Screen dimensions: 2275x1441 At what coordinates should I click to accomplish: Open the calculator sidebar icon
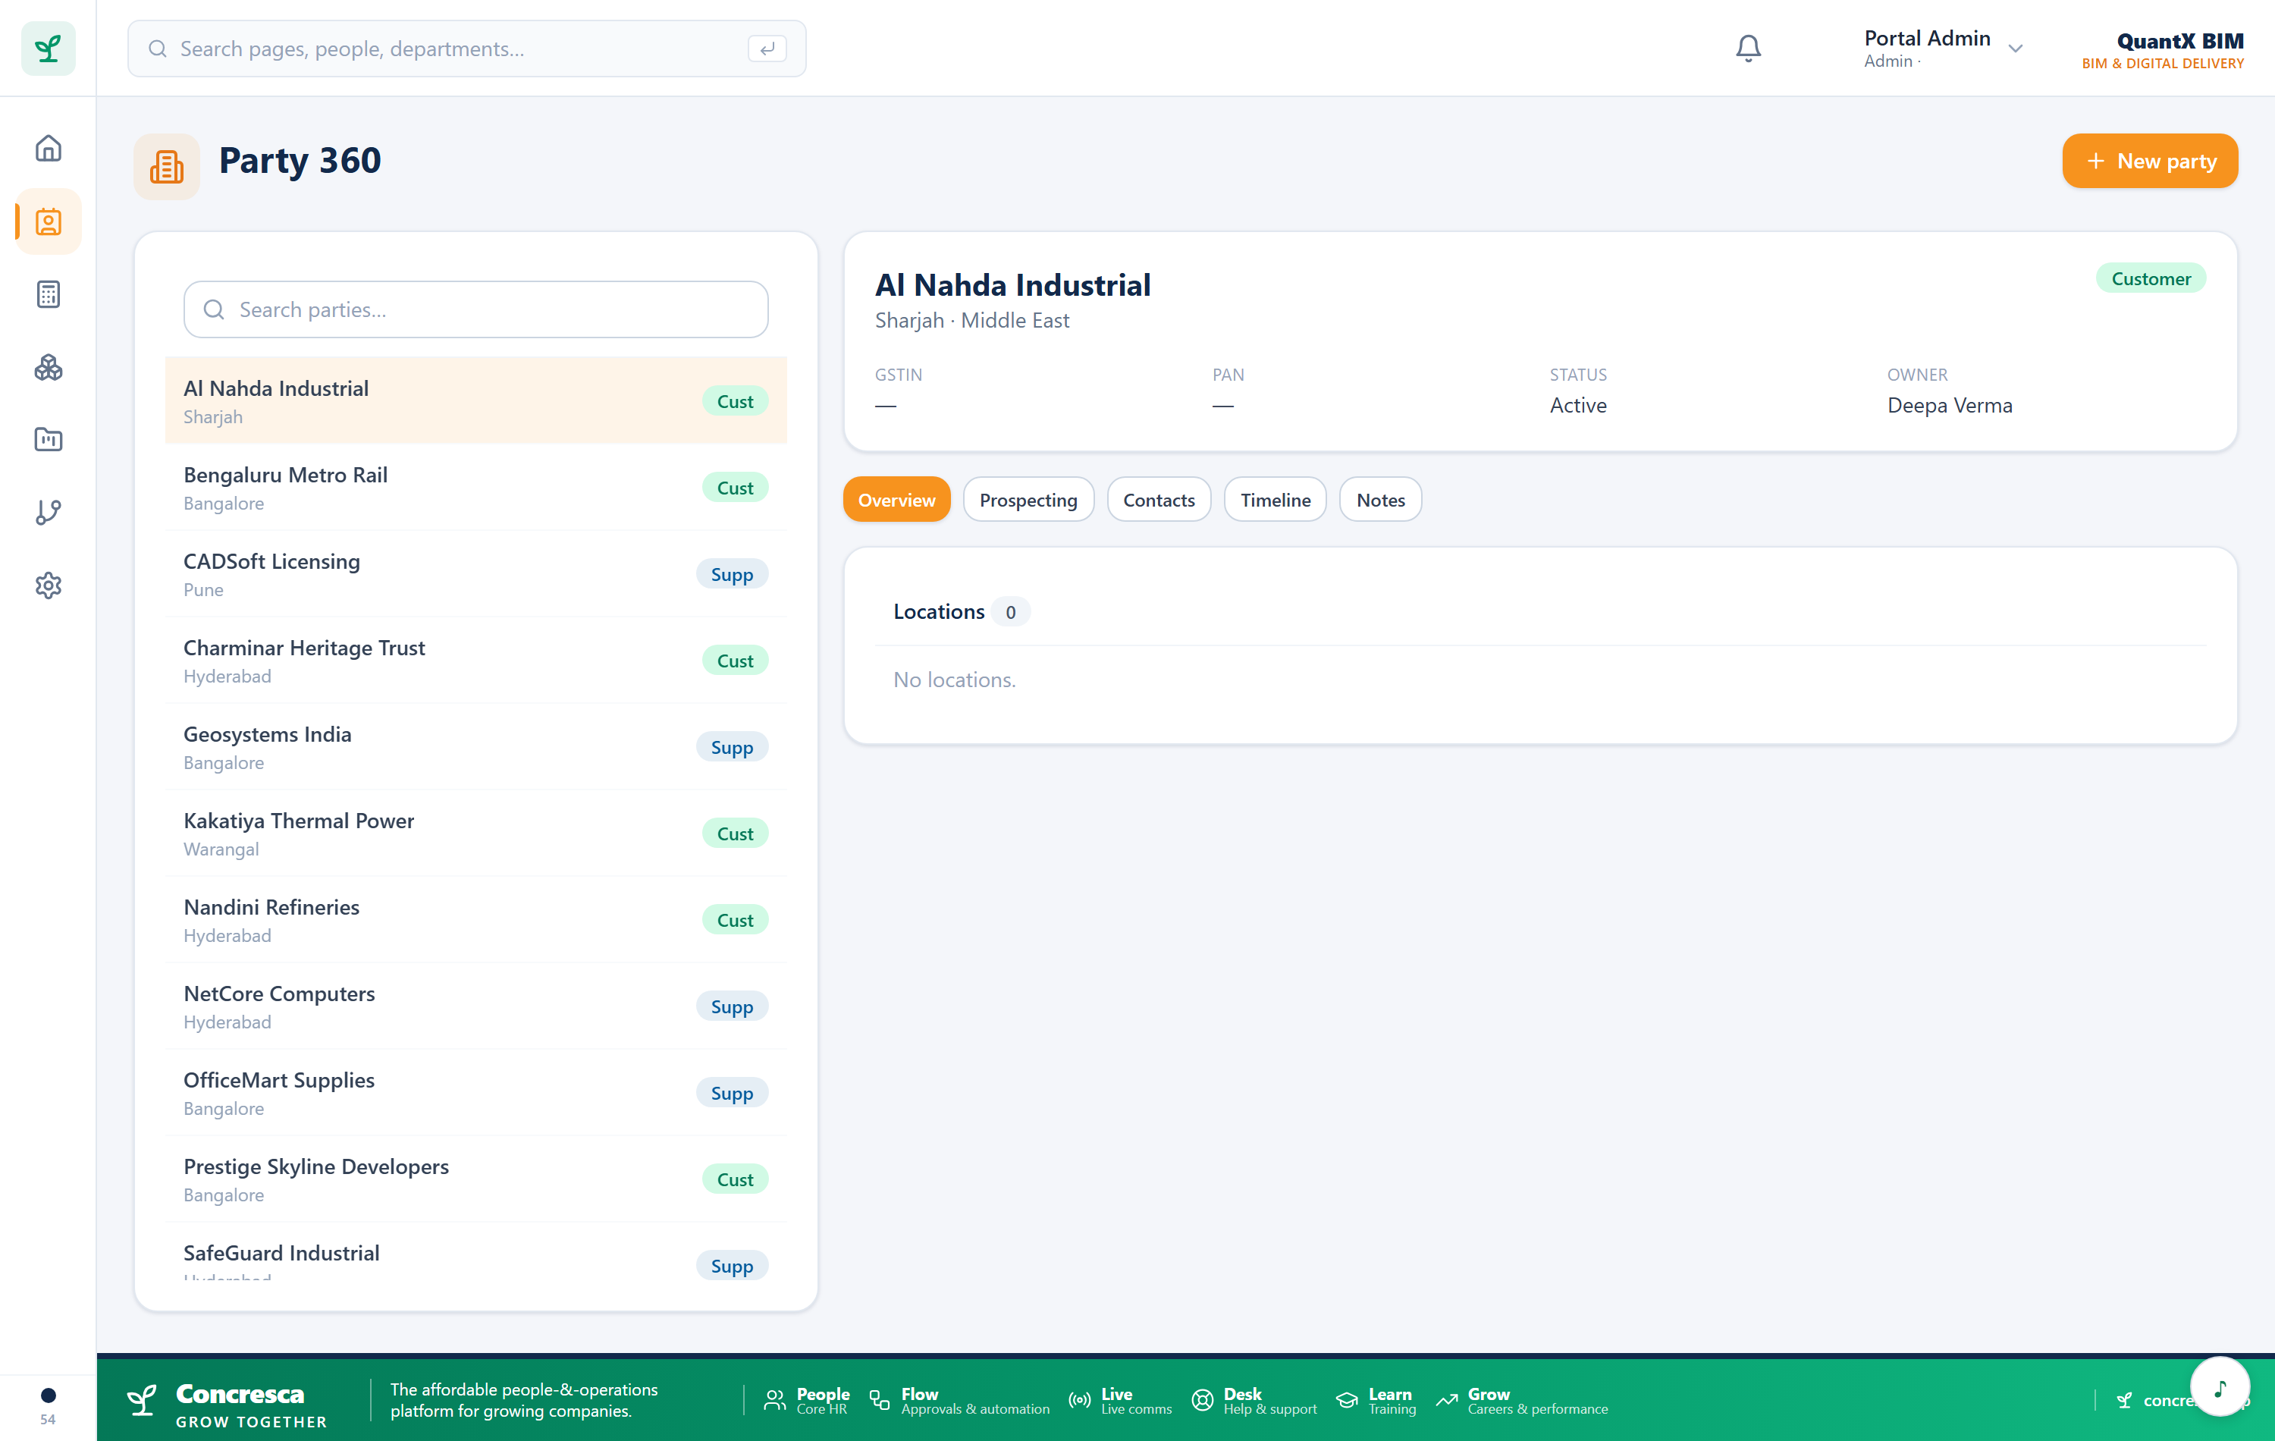[49, 294]
